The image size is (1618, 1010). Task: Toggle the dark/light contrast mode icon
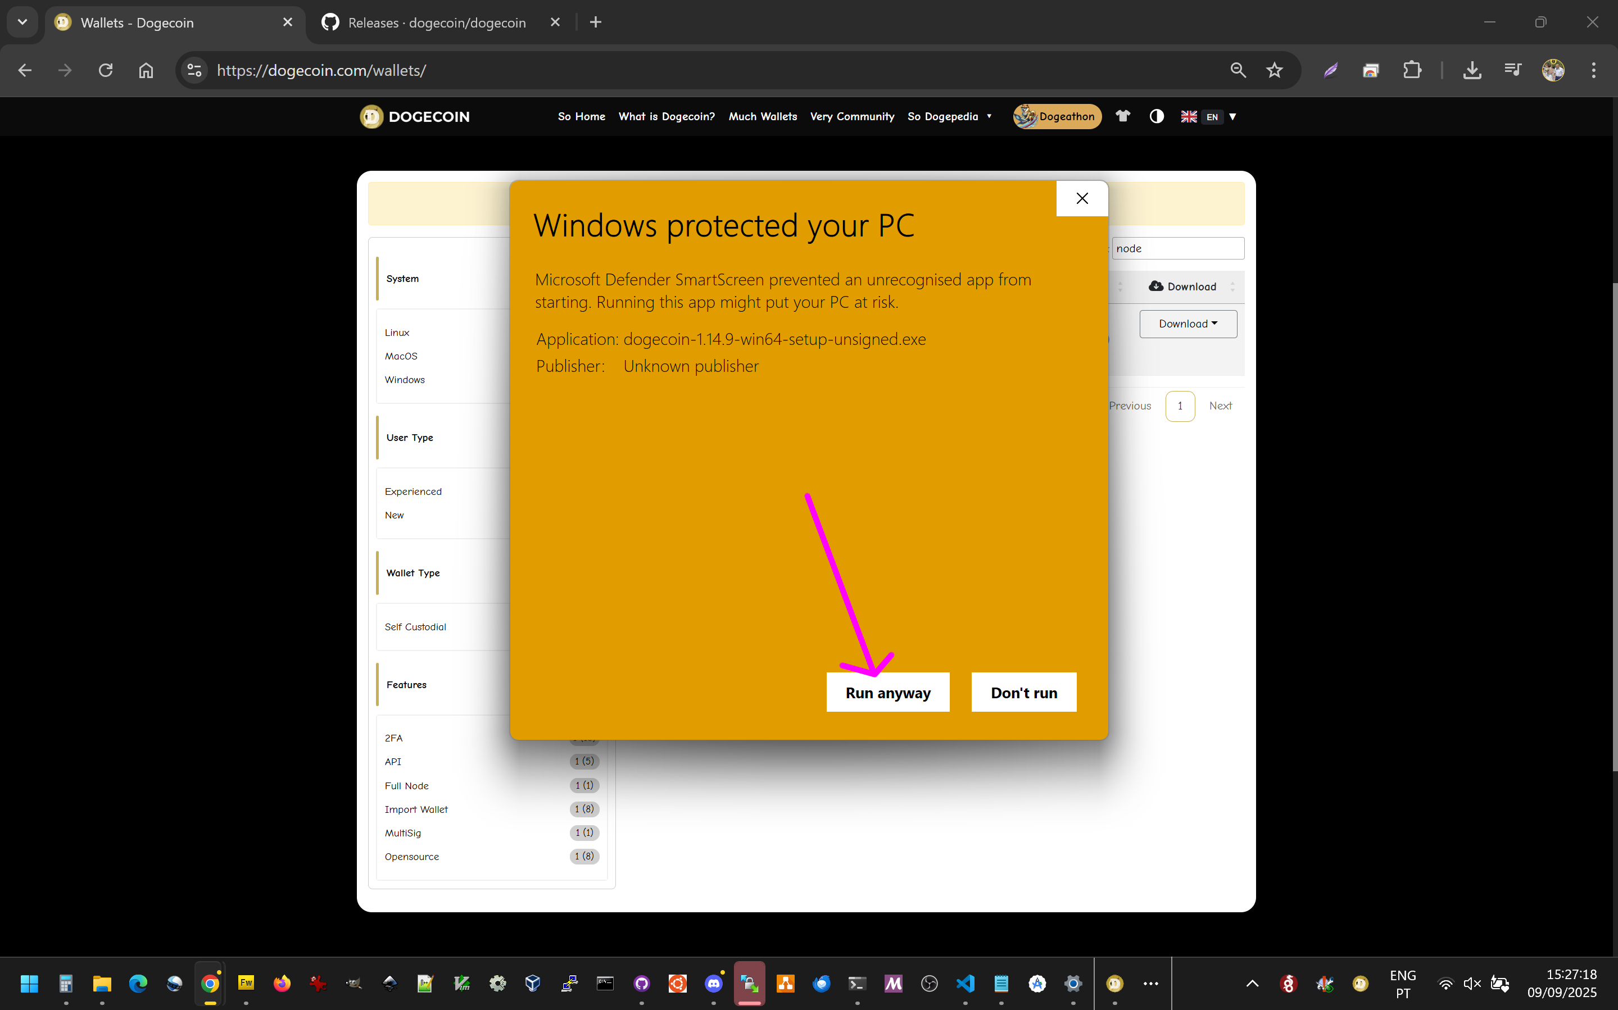coord(1156,116)
